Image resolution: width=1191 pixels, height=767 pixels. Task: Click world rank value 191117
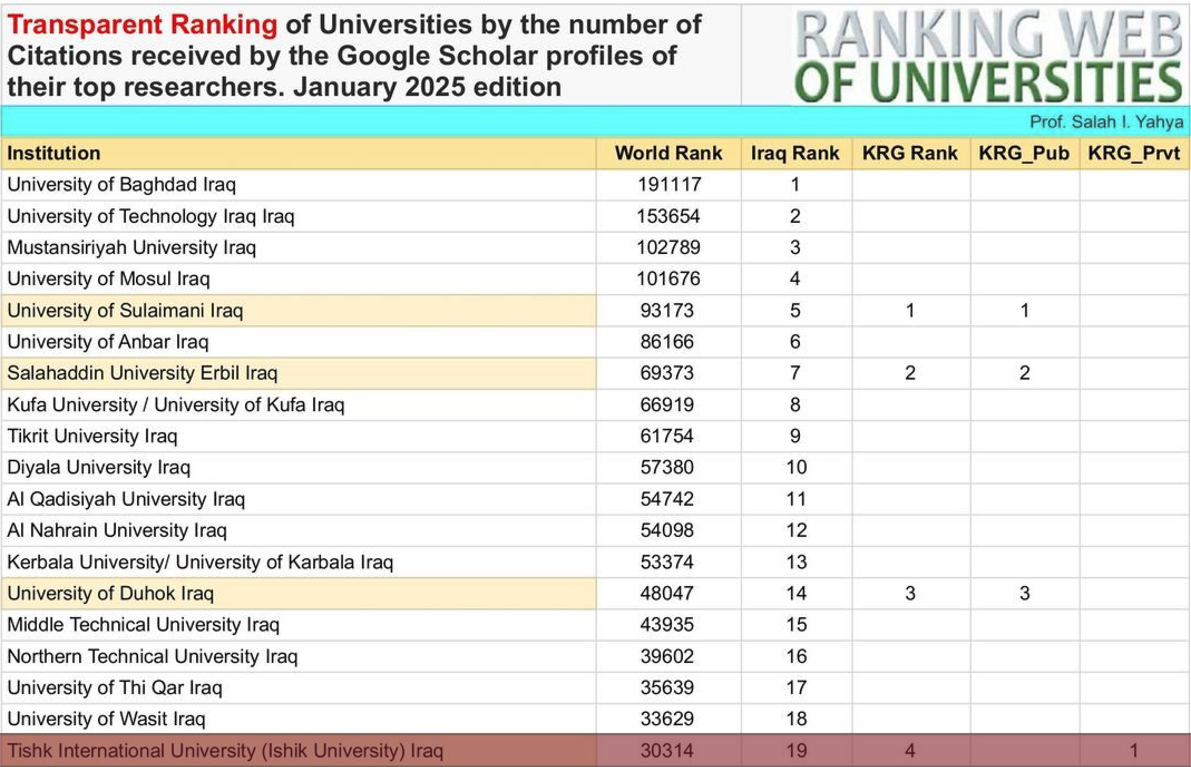668,184
